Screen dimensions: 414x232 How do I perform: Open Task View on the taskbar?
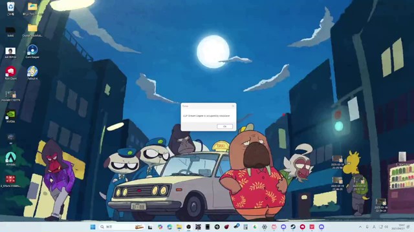pyautogui.click(x=150, y=227)
